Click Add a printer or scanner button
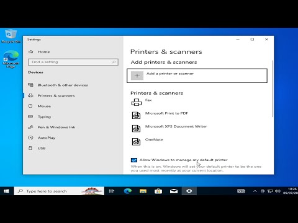The width and height of the screenshot is (298, 223). tap(197, 76)
